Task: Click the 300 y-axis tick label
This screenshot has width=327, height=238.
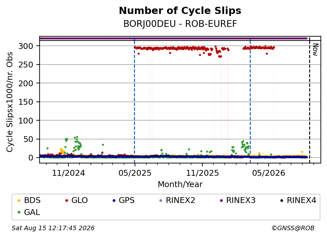Action: (x=26, y=46)
